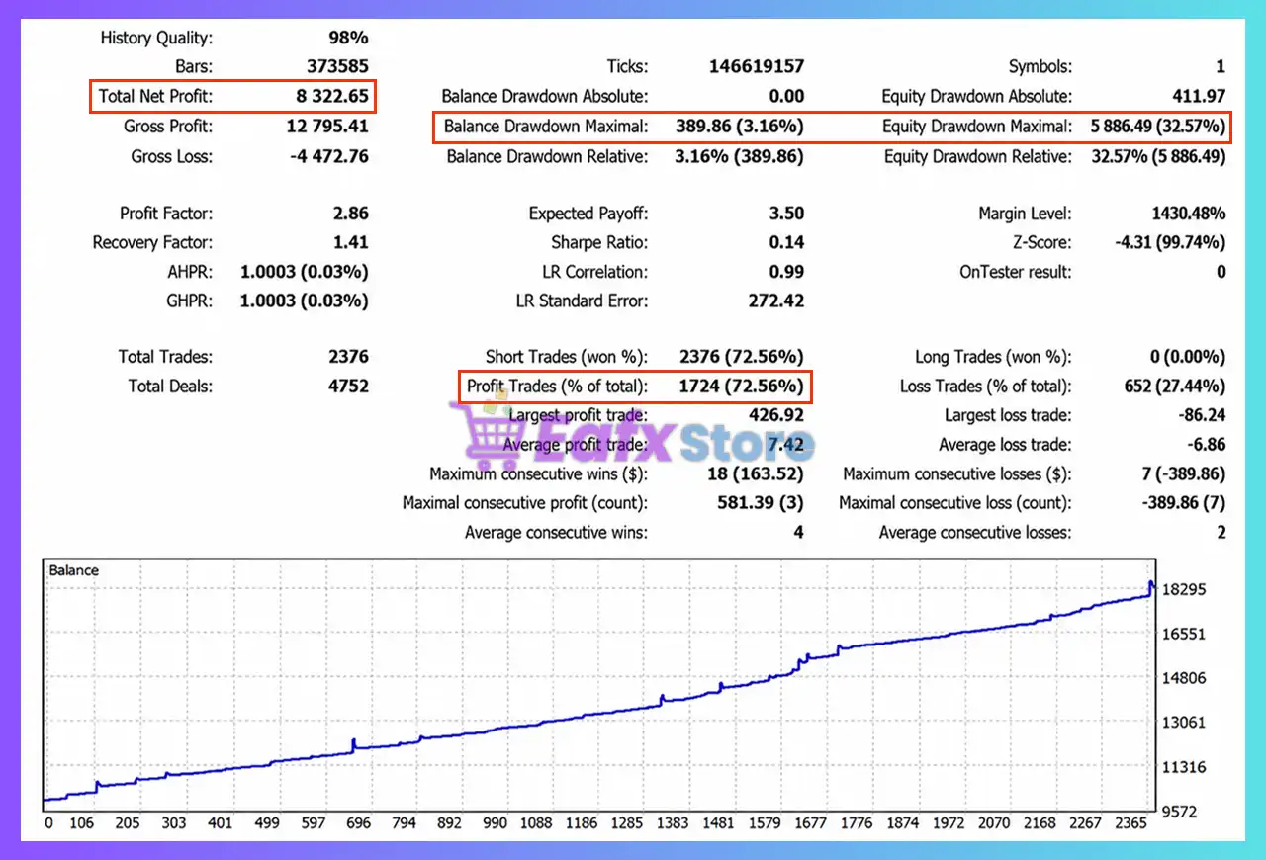Select the Recovery Factor value 1.41
The image size is (1266, 860).
pyautogui.click(x=352, y=242)
